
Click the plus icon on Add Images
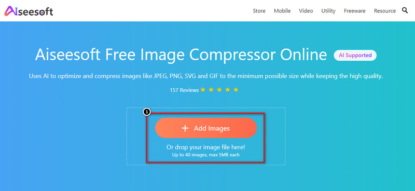coord(185,129)
